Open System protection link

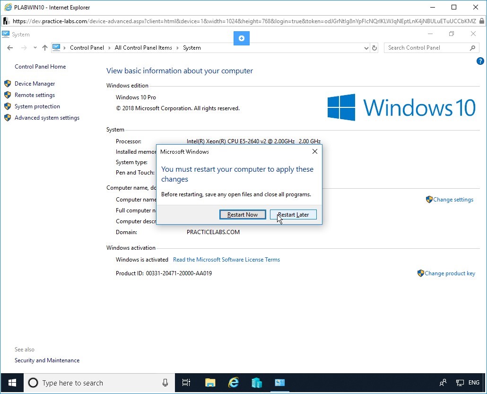point(37,106)
